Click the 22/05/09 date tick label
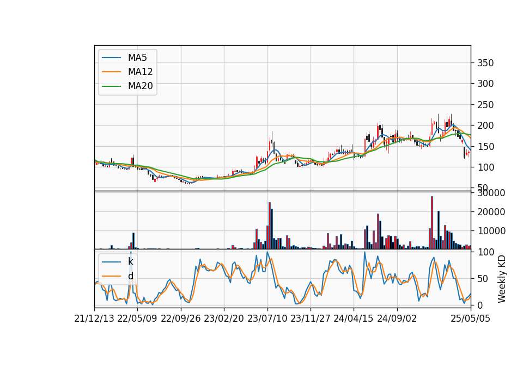523x375 pixels. click(x=137, y=318)
